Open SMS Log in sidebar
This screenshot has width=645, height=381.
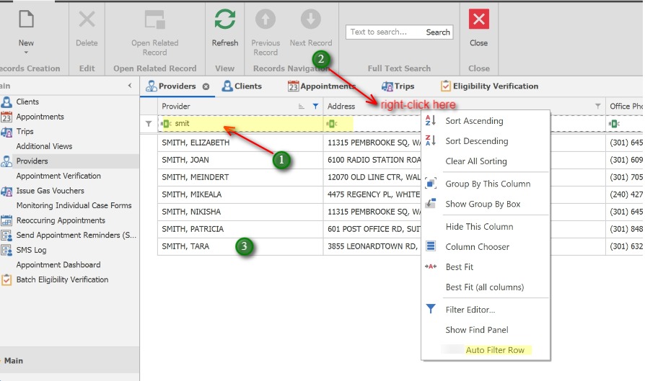pyautogui.click(x=31, y=250)
